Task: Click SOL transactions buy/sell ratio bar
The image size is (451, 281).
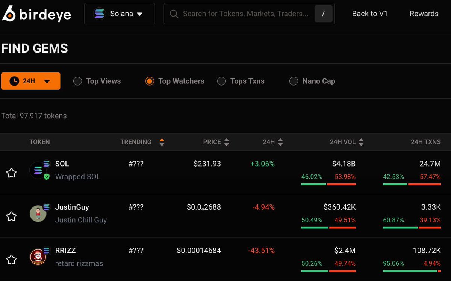Action: click(412, 184)
